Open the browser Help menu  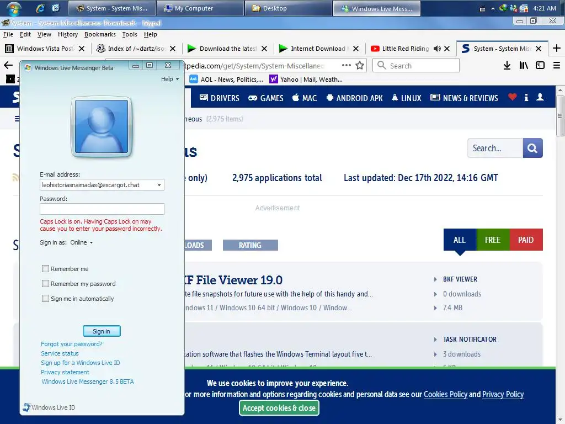click(x=150, y=34)
